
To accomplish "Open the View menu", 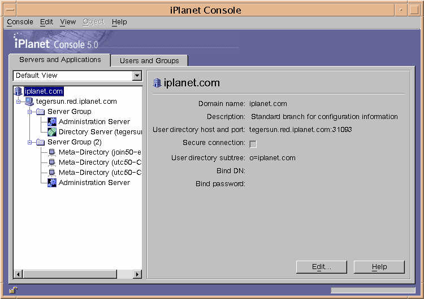I will [68, 22].
